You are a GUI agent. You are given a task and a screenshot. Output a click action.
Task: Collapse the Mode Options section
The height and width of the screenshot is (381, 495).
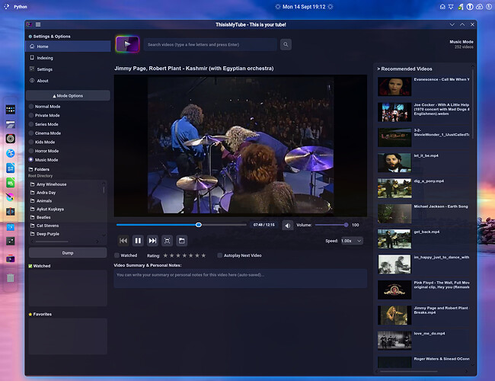pyautogui.click(x=68, y=96)
